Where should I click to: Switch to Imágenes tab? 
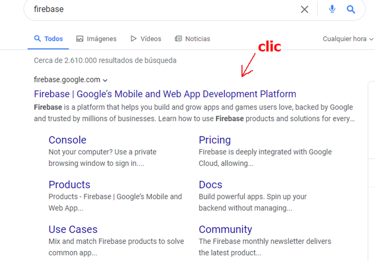click(97, 39)
